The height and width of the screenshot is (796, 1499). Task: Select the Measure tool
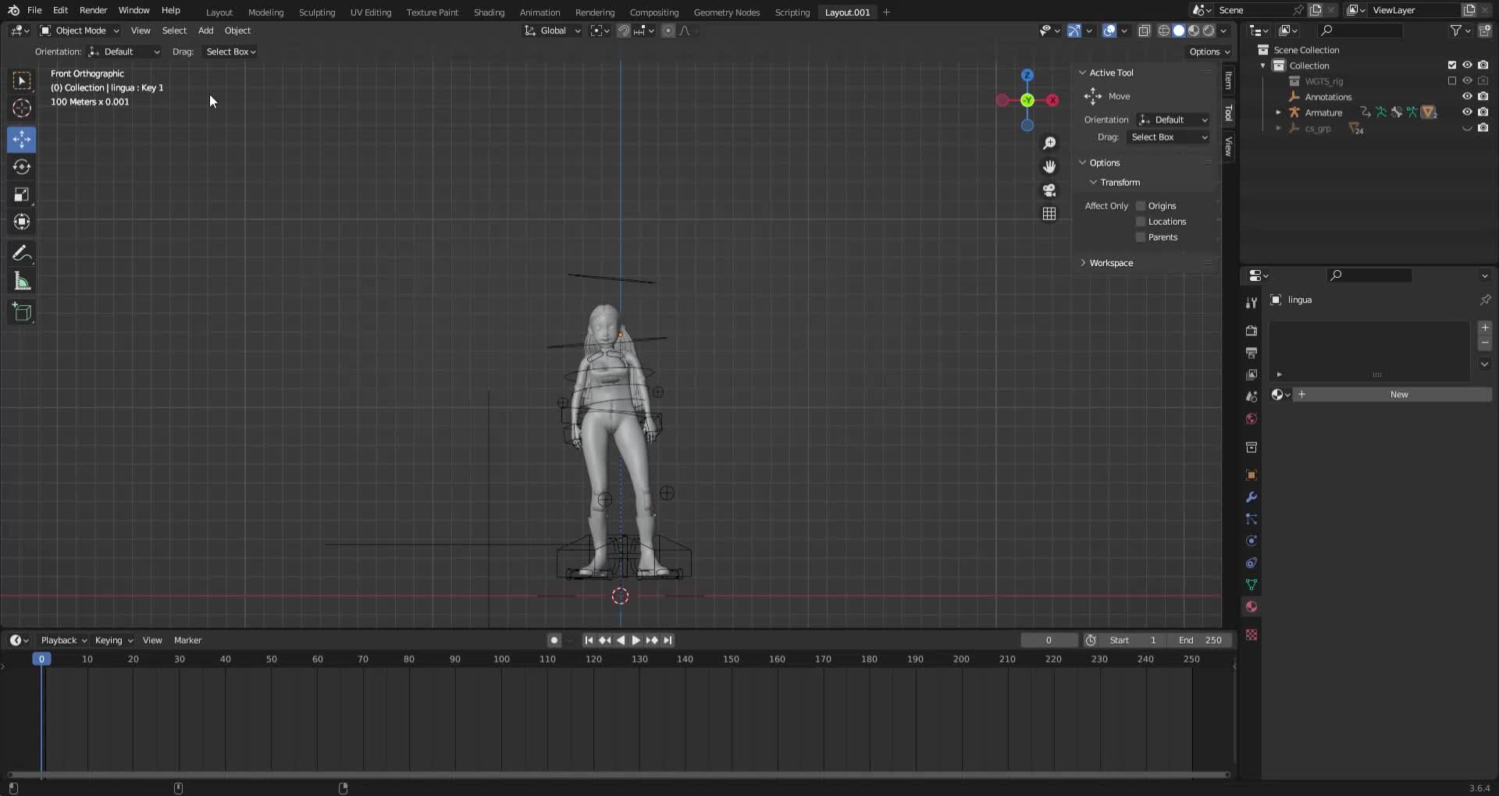click(21, 280)
